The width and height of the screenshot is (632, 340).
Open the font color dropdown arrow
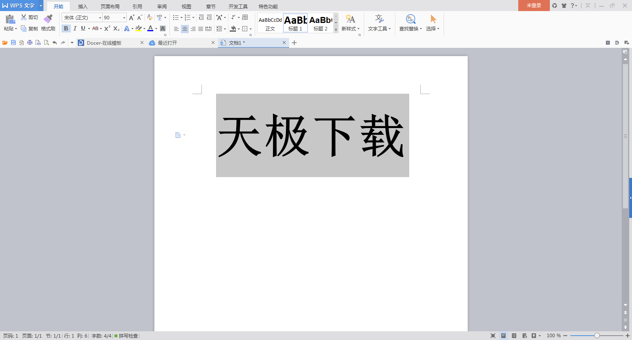click(x=156, y=29)
